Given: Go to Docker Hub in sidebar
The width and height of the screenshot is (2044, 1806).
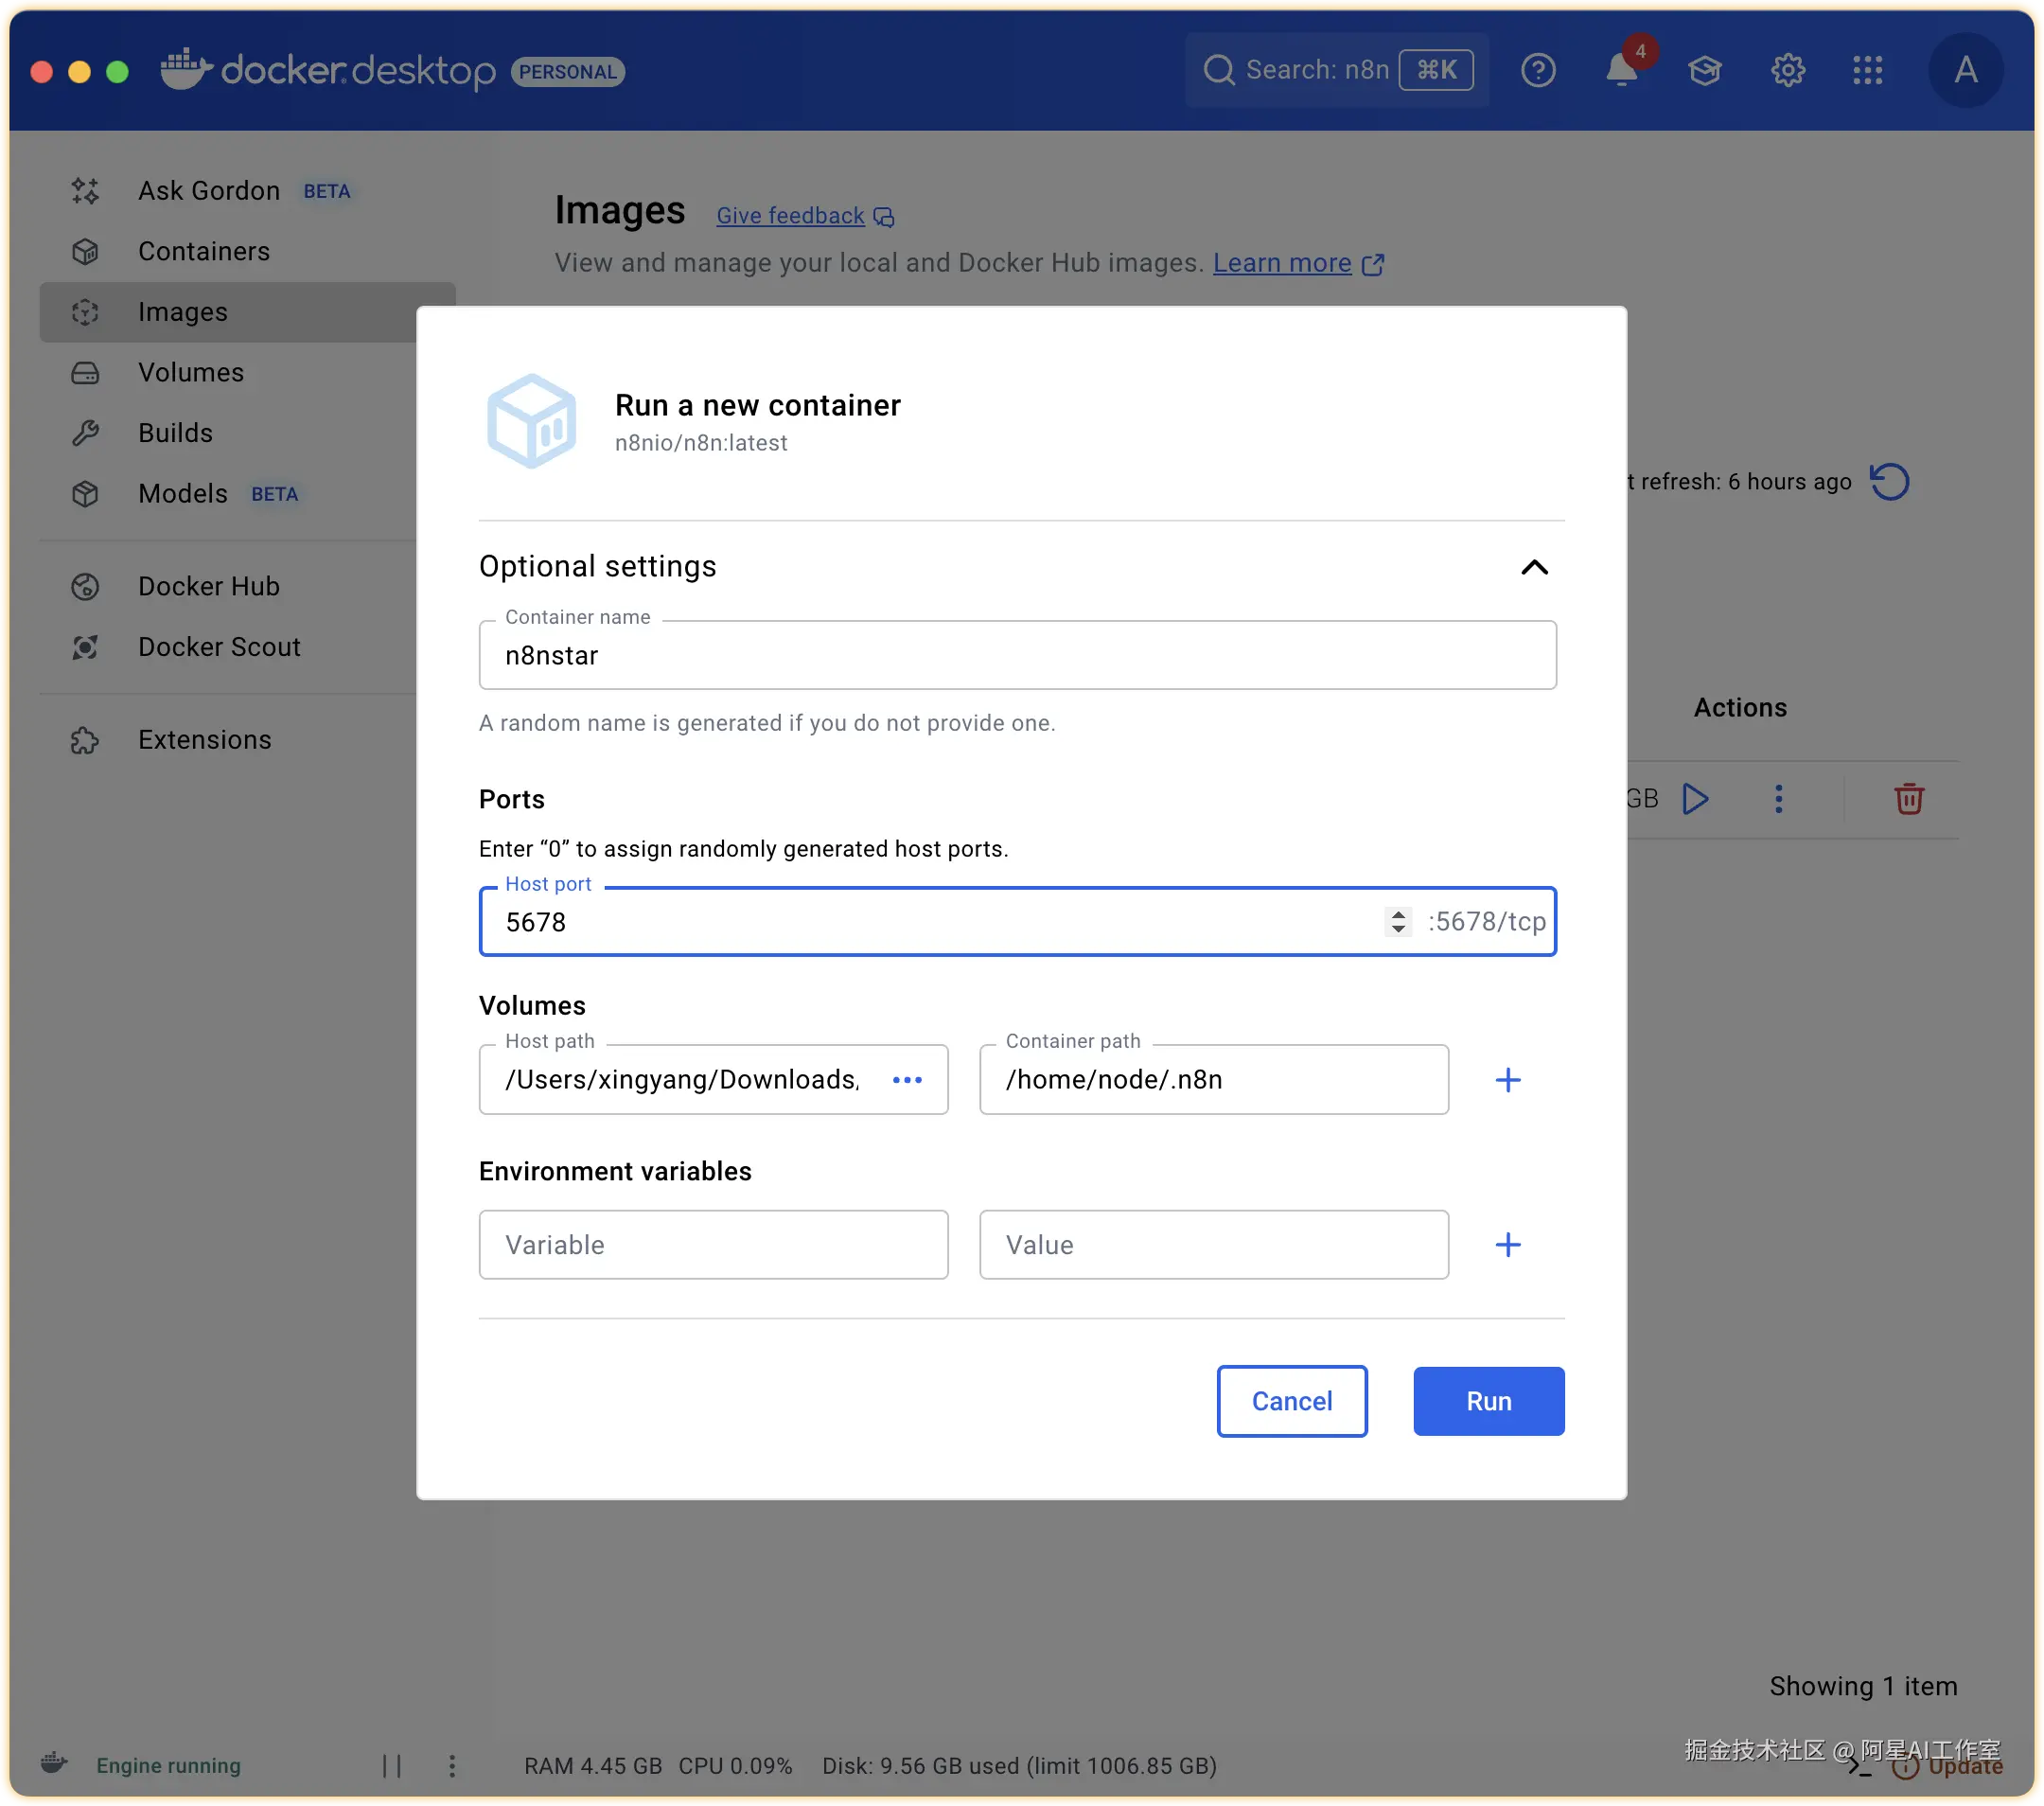Looking at the screenshot, I should coord(208,586).
